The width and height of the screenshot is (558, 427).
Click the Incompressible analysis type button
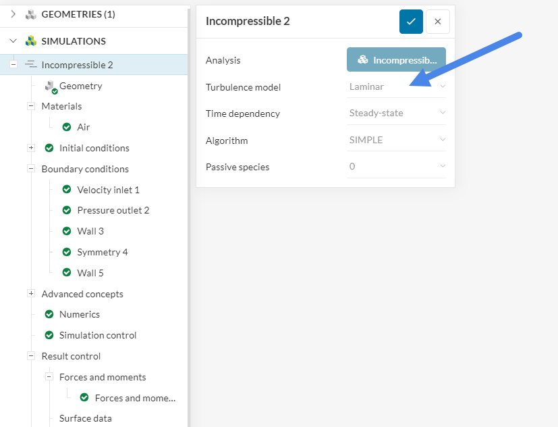coord(396,60)
